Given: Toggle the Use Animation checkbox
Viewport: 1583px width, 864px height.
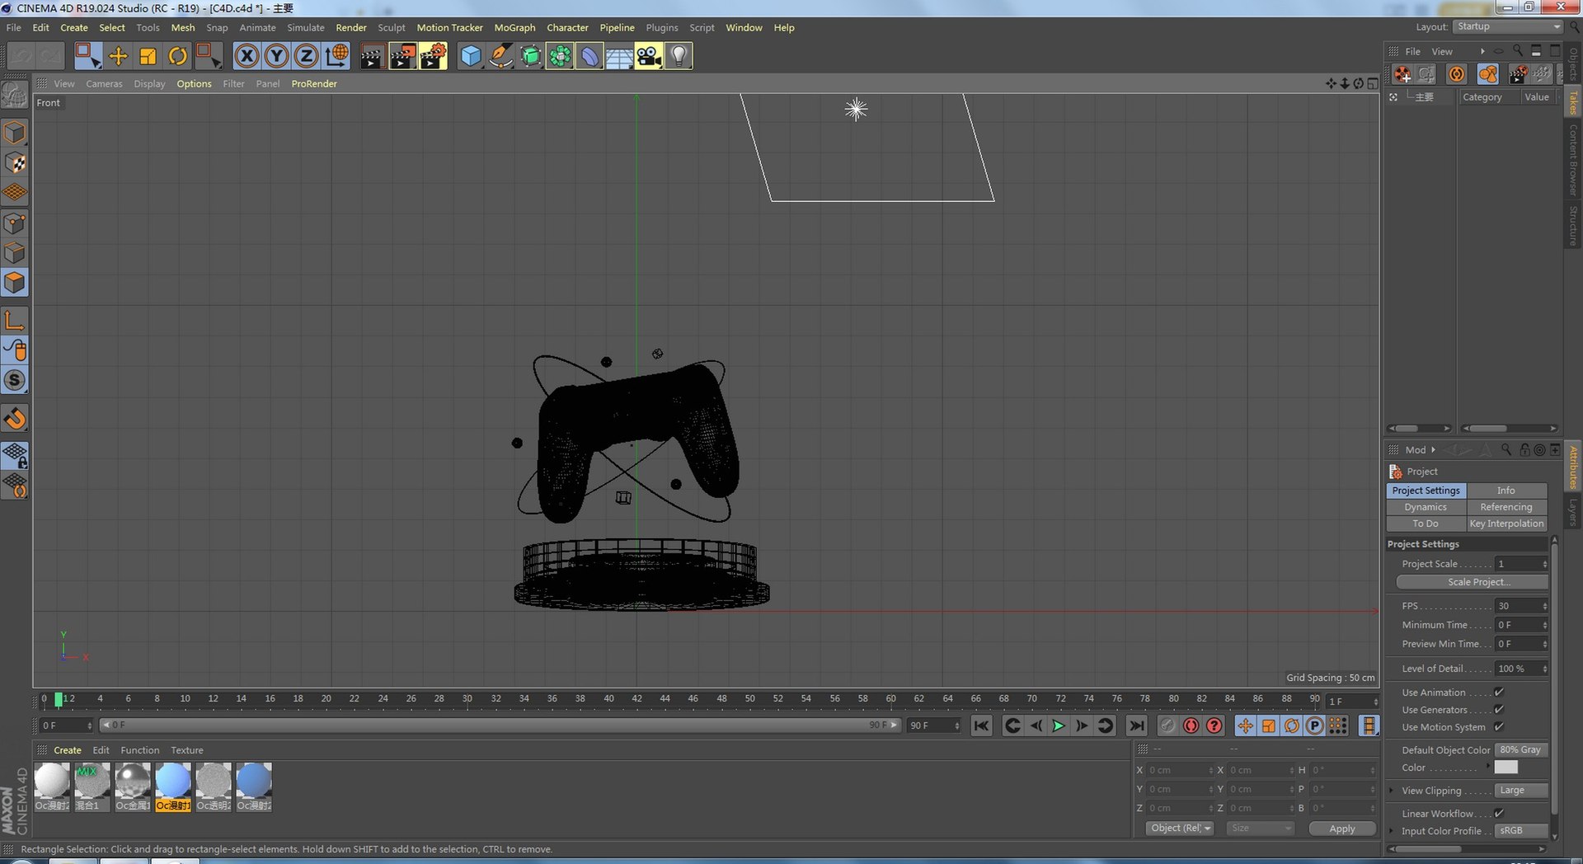Looking at the screenshot, I should 1499,693.
